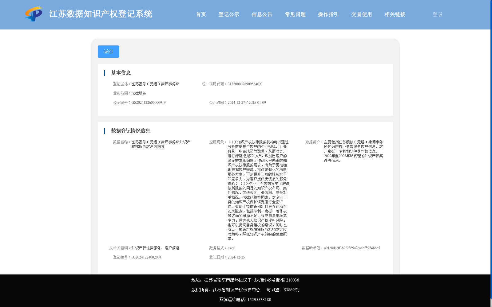This screenshot has height=307, width=492.
Task: Select registration number DJ20241224002084
Action: point(146,257)
